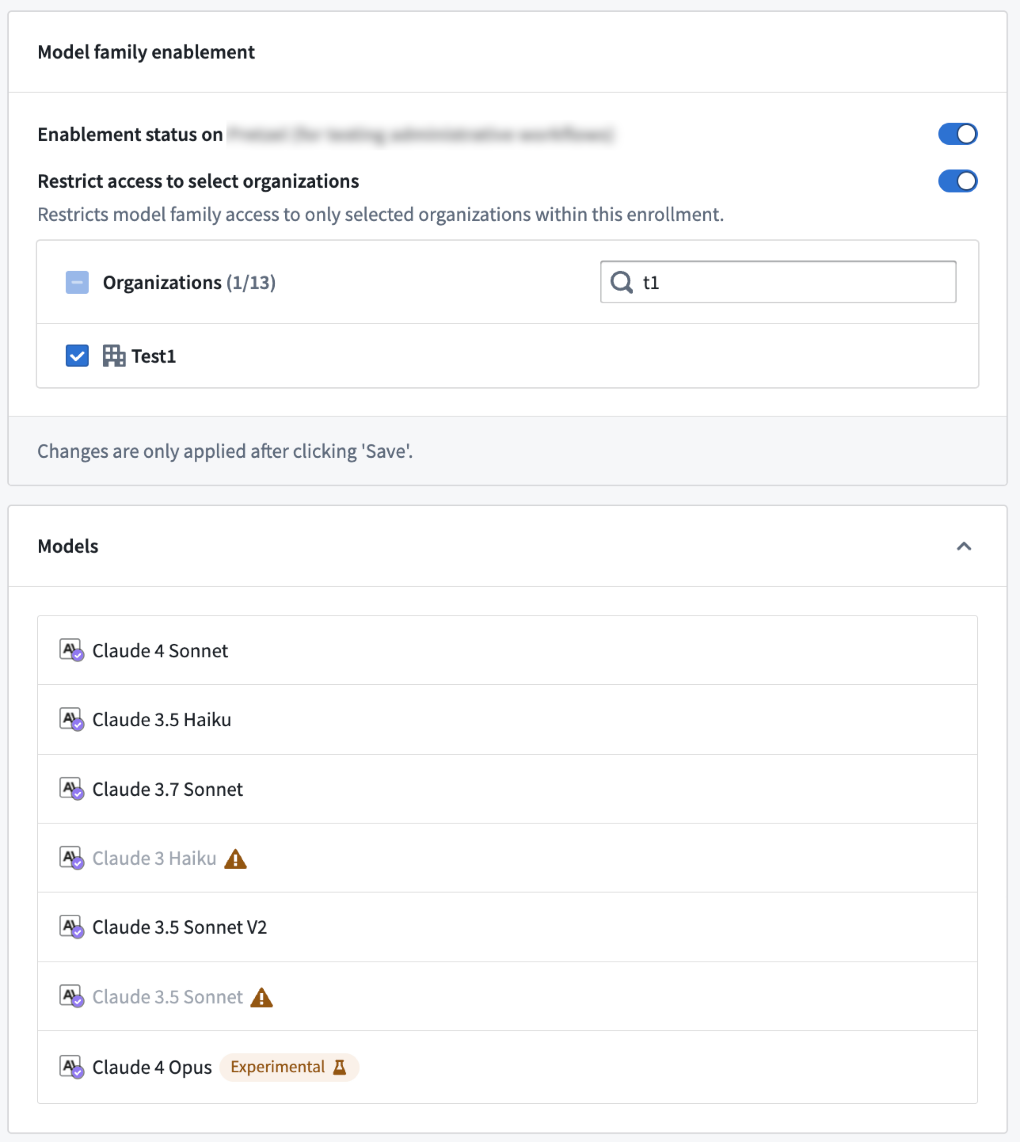This screenshot has height=1142, width=1020.
Task: Click the magnifying glass search icon
Action: (622, 283)
